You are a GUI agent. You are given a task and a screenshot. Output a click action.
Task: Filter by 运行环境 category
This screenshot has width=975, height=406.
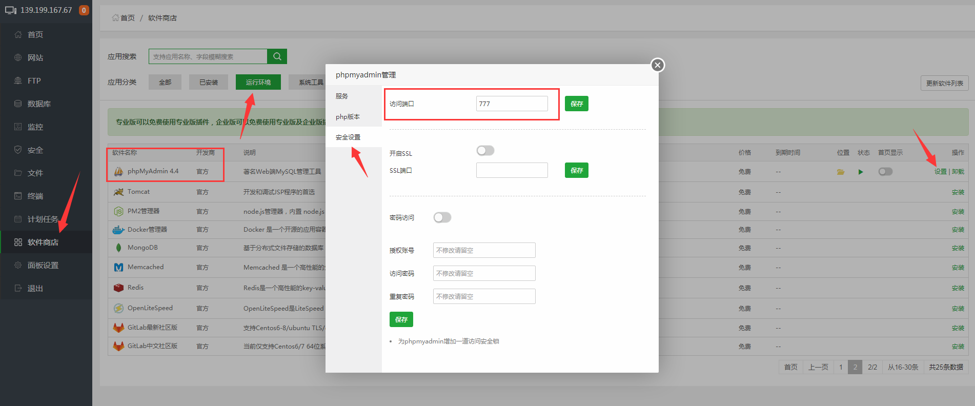[258, 82]
